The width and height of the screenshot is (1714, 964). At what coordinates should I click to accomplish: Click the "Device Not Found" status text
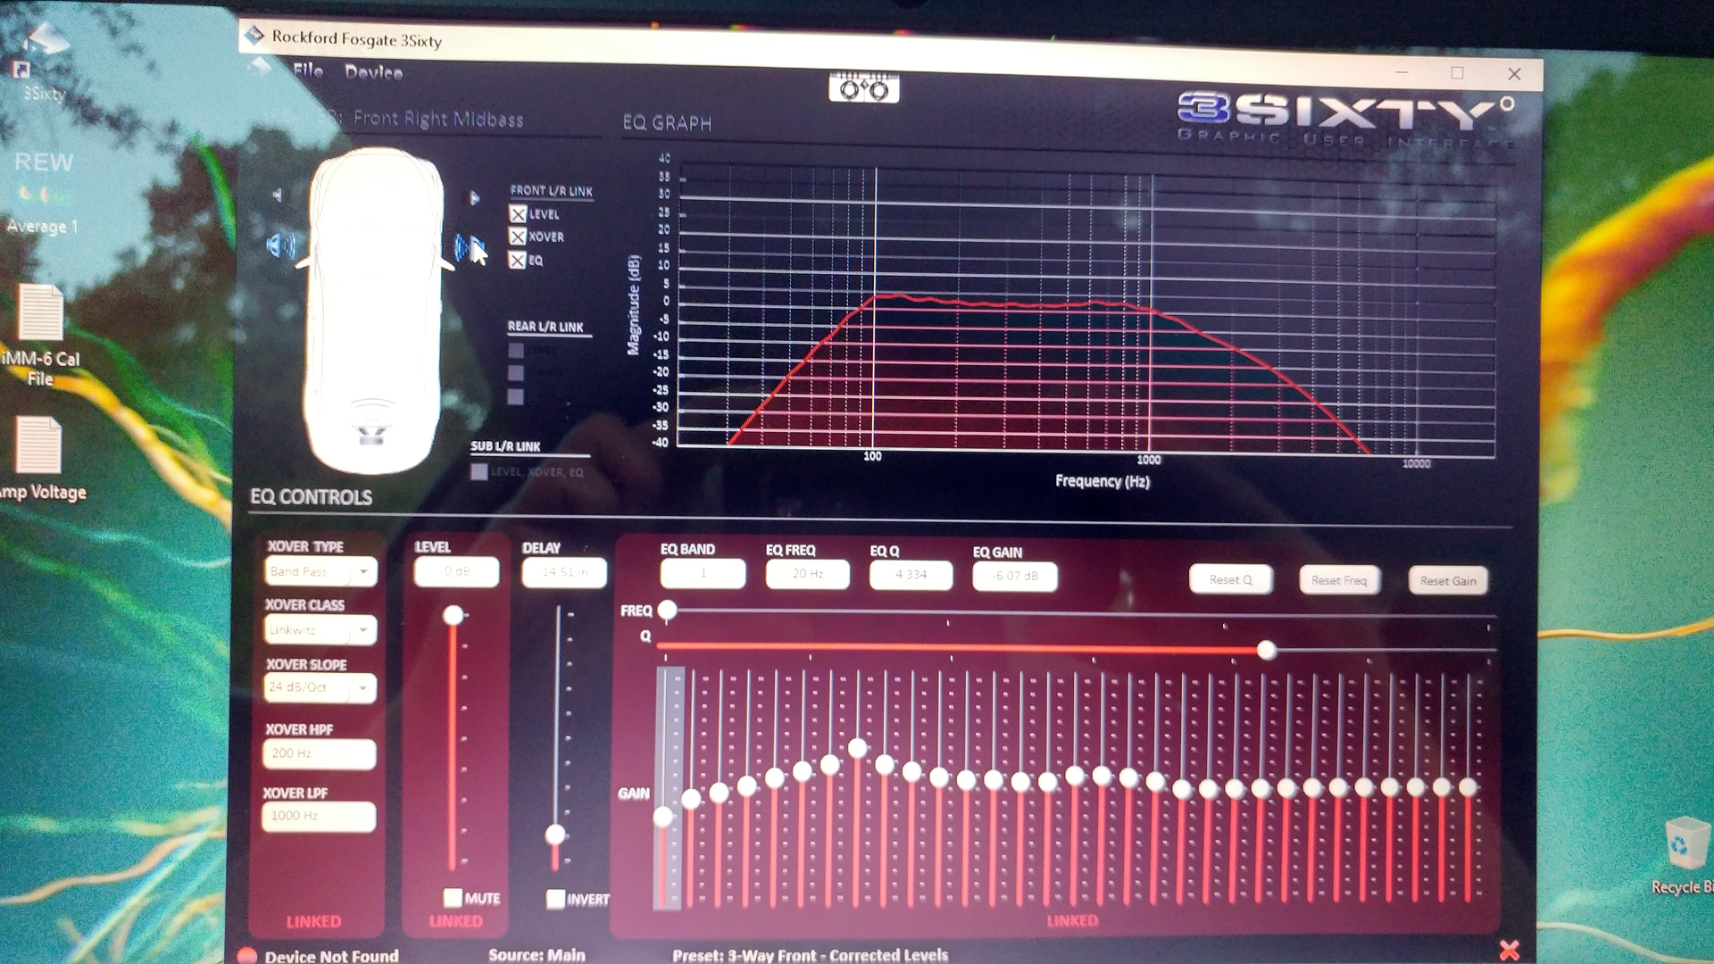(x=331, y=955)
